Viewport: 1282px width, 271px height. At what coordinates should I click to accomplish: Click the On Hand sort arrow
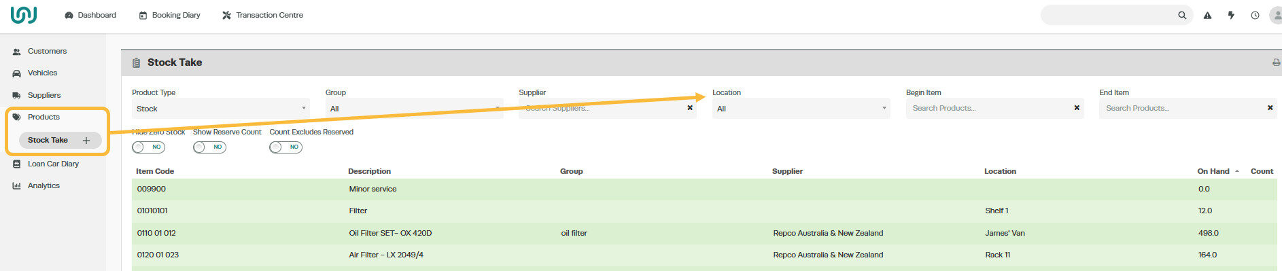pos(1237,171)
